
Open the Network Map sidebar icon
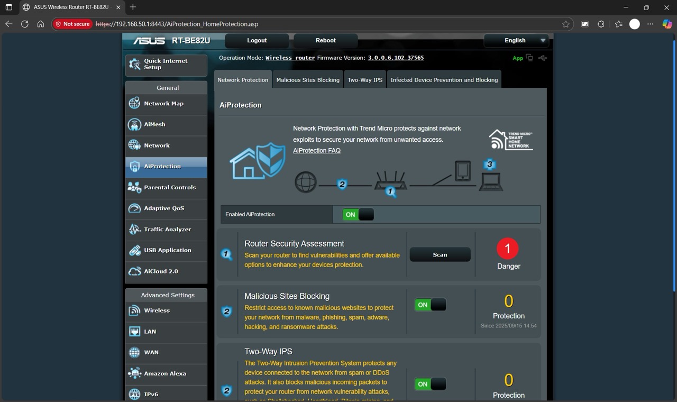pyautogui.click(x=135, y=104)
